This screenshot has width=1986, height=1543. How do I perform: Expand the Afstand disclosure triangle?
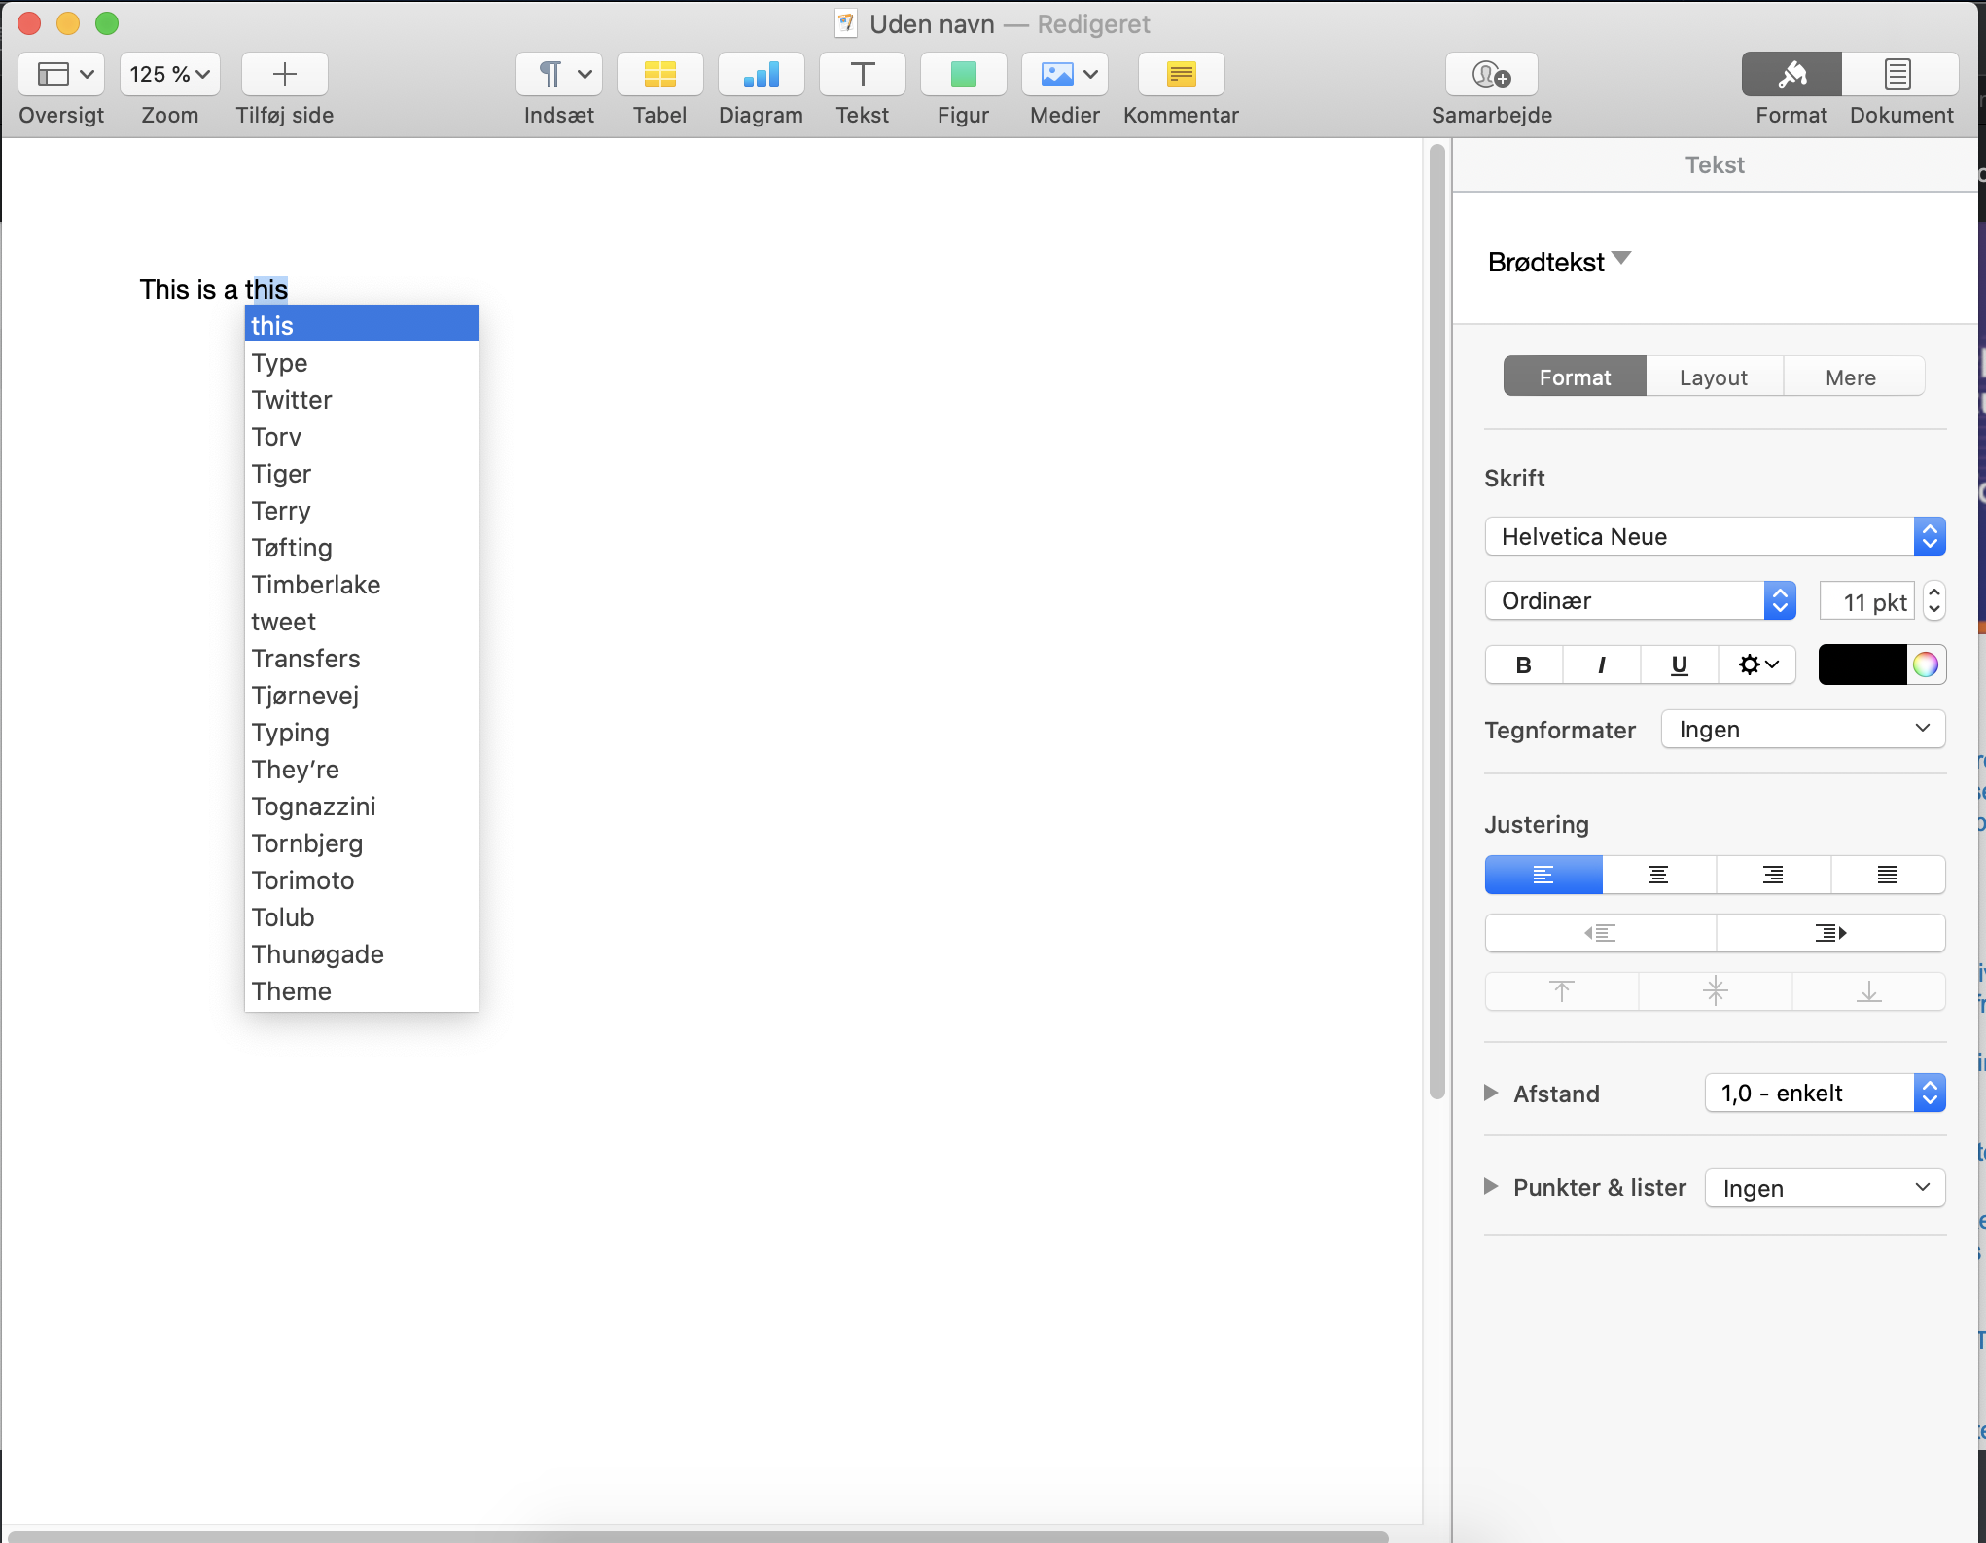coord(1491,1094)
